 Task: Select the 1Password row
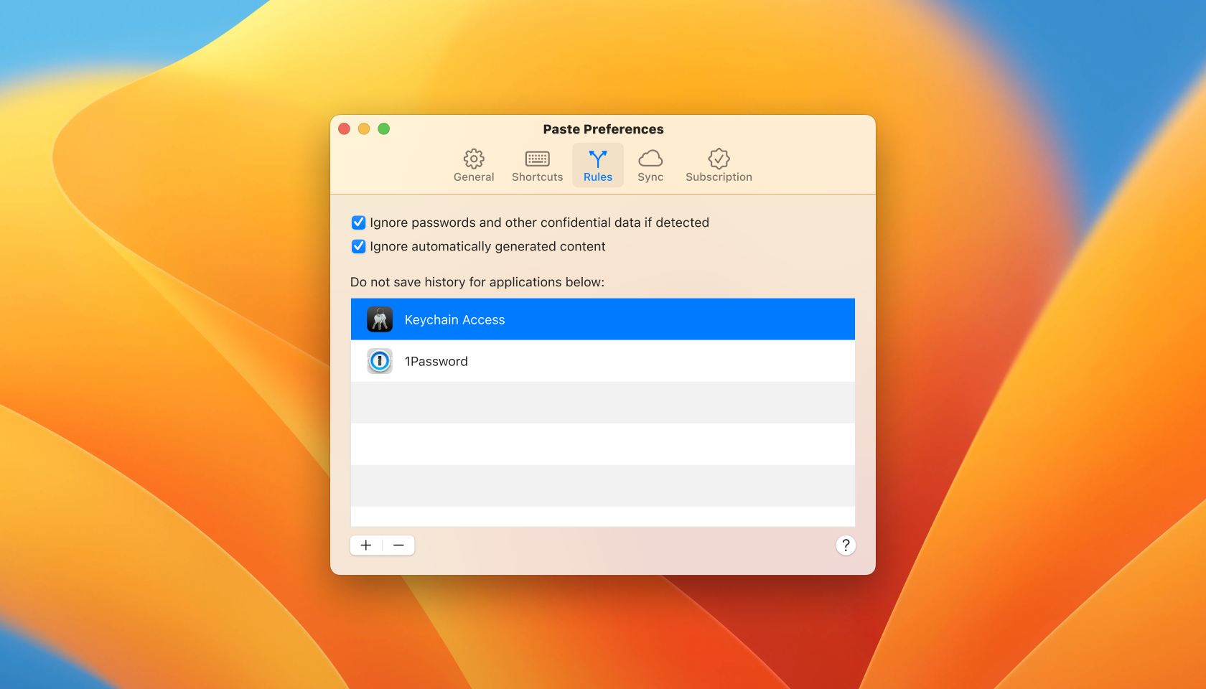pos(603,361)
